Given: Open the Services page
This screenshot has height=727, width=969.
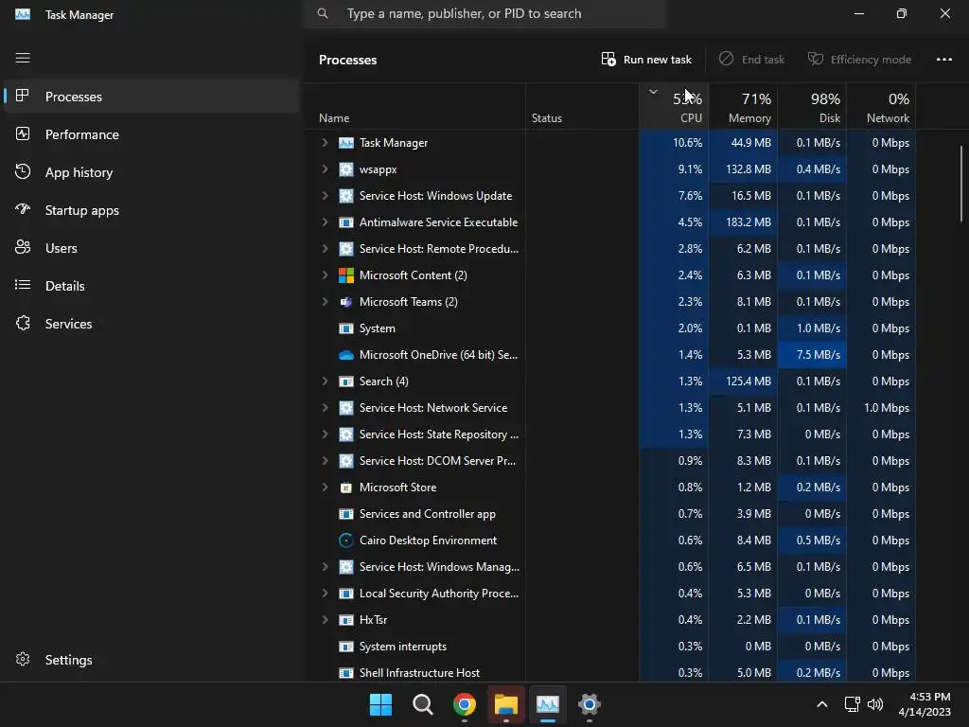Looking at the screenshot, I should [150, 324].
